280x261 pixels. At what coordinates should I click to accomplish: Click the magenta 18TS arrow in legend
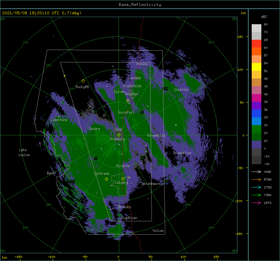tap(256, 203)
